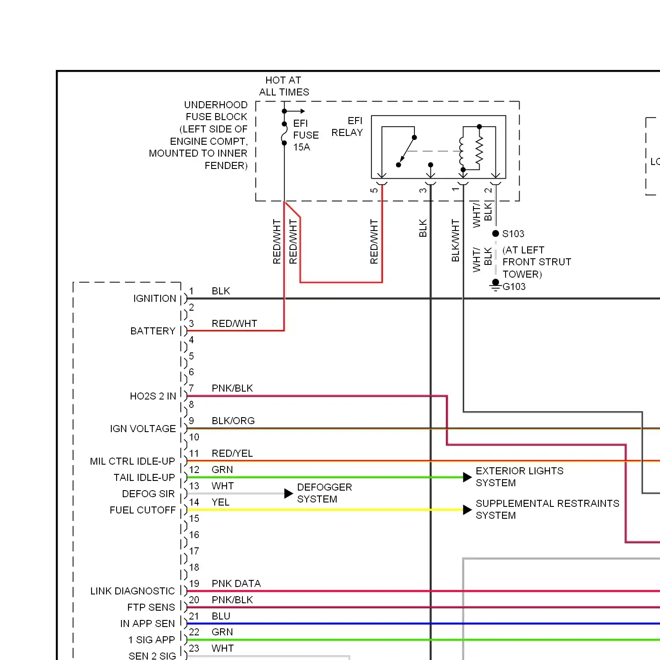Click the HO2S 2 IN label
Screen dimensions: 660x660
153,396
